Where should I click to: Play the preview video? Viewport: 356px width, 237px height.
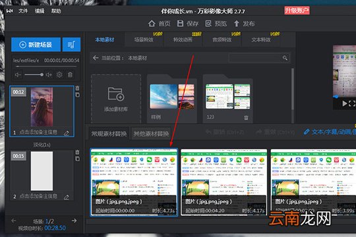(344, 103)
